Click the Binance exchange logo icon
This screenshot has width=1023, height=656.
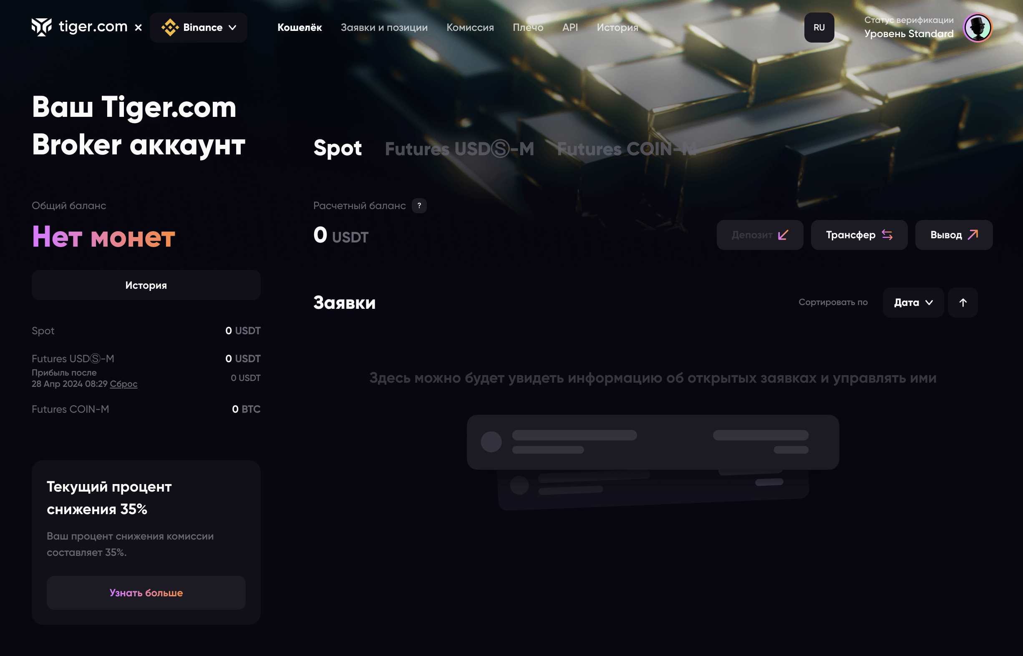pos(170,28)
